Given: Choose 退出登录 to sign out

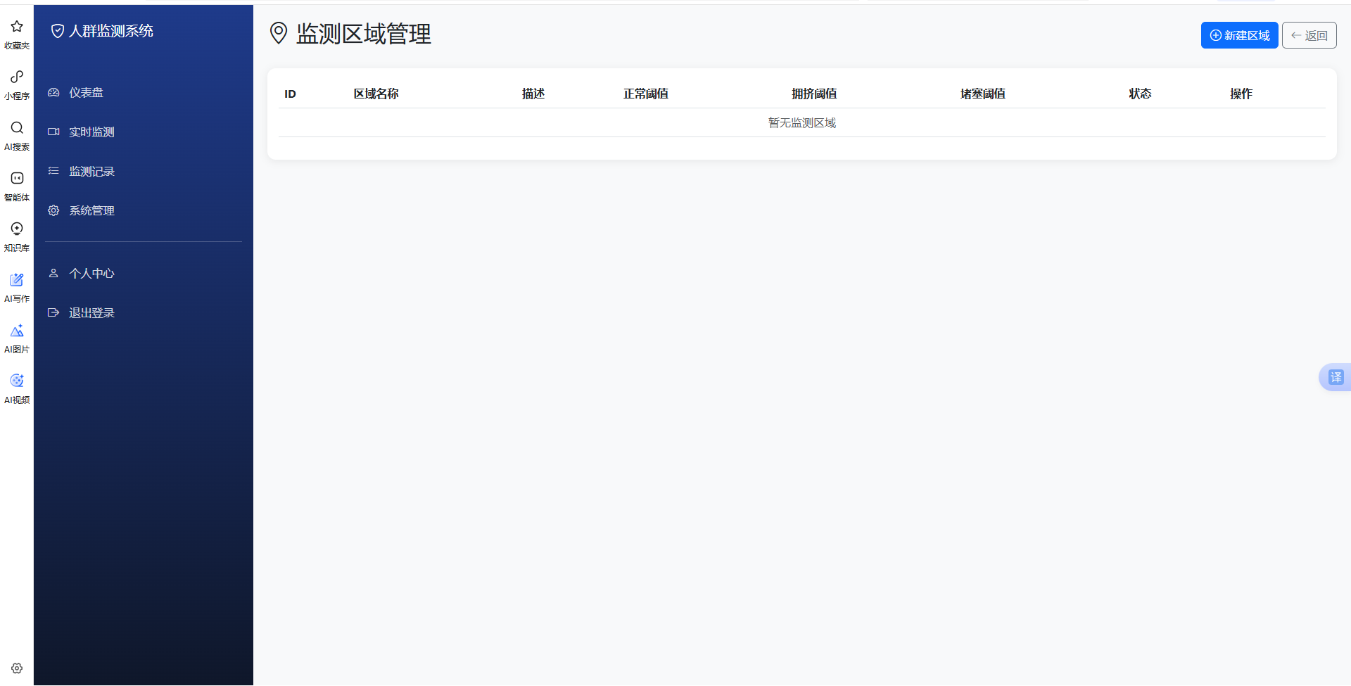Looking at the screenshot, I should [144, 312].
